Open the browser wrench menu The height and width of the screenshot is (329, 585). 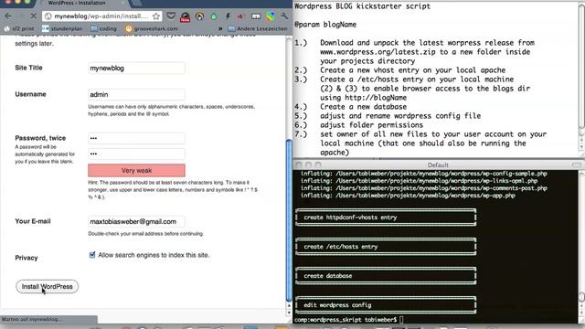point(284,16)
